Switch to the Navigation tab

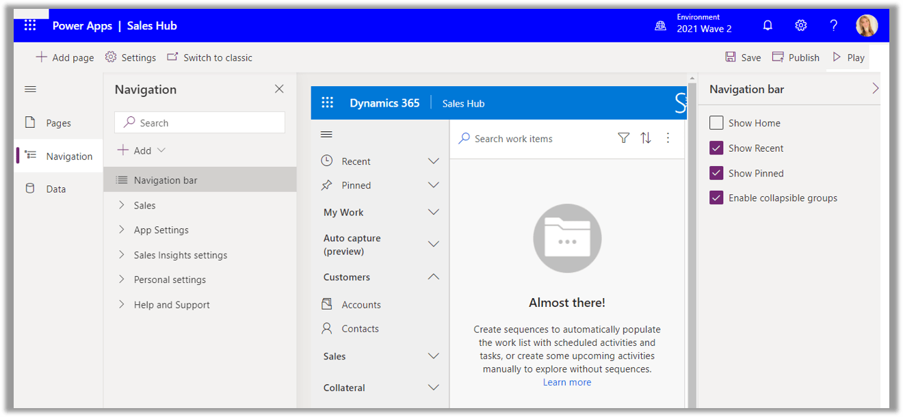pyautogui.click(x=58, y=156)
